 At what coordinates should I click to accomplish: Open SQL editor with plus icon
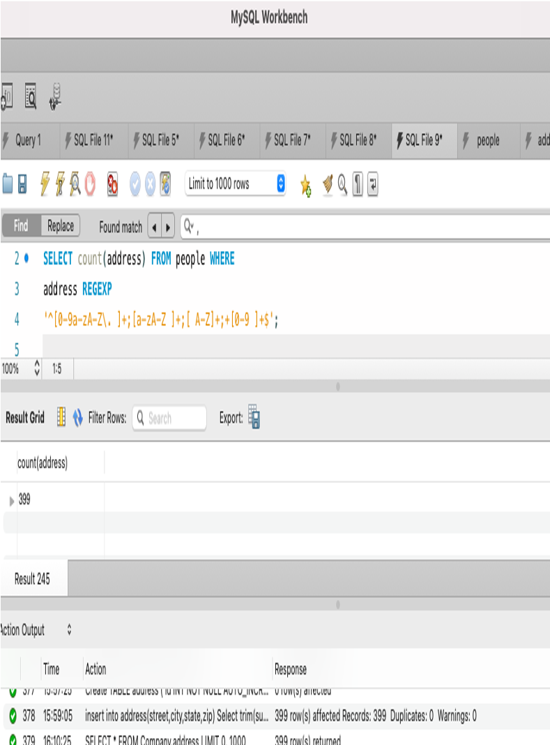[7, 96]
